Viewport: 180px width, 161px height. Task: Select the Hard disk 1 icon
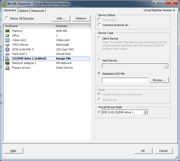click(x=7, y=54)
